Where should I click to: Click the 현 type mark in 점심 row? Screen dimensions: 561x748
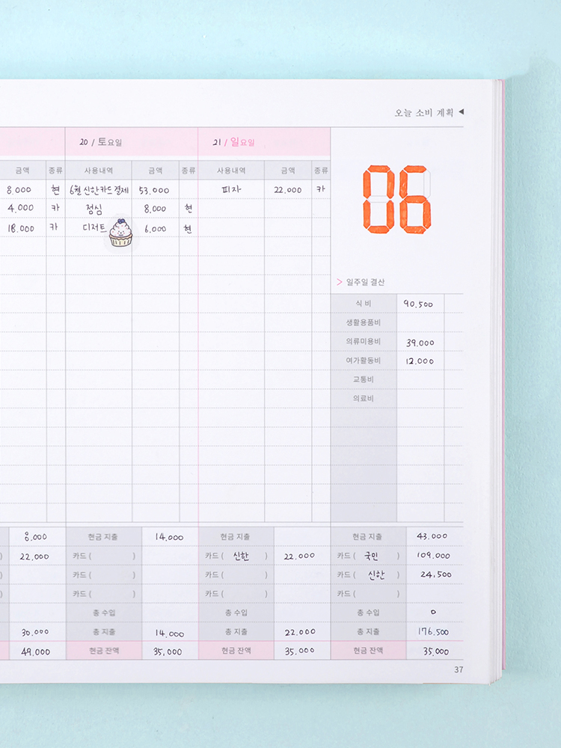188,209
